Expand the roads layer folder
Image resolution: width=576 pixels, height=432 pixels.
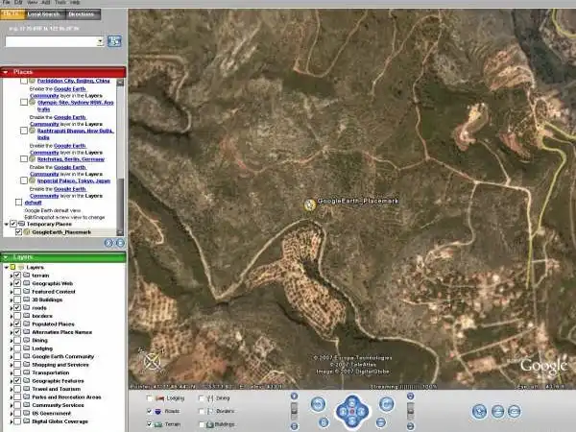pyautogui.click(x=12, y=308)
